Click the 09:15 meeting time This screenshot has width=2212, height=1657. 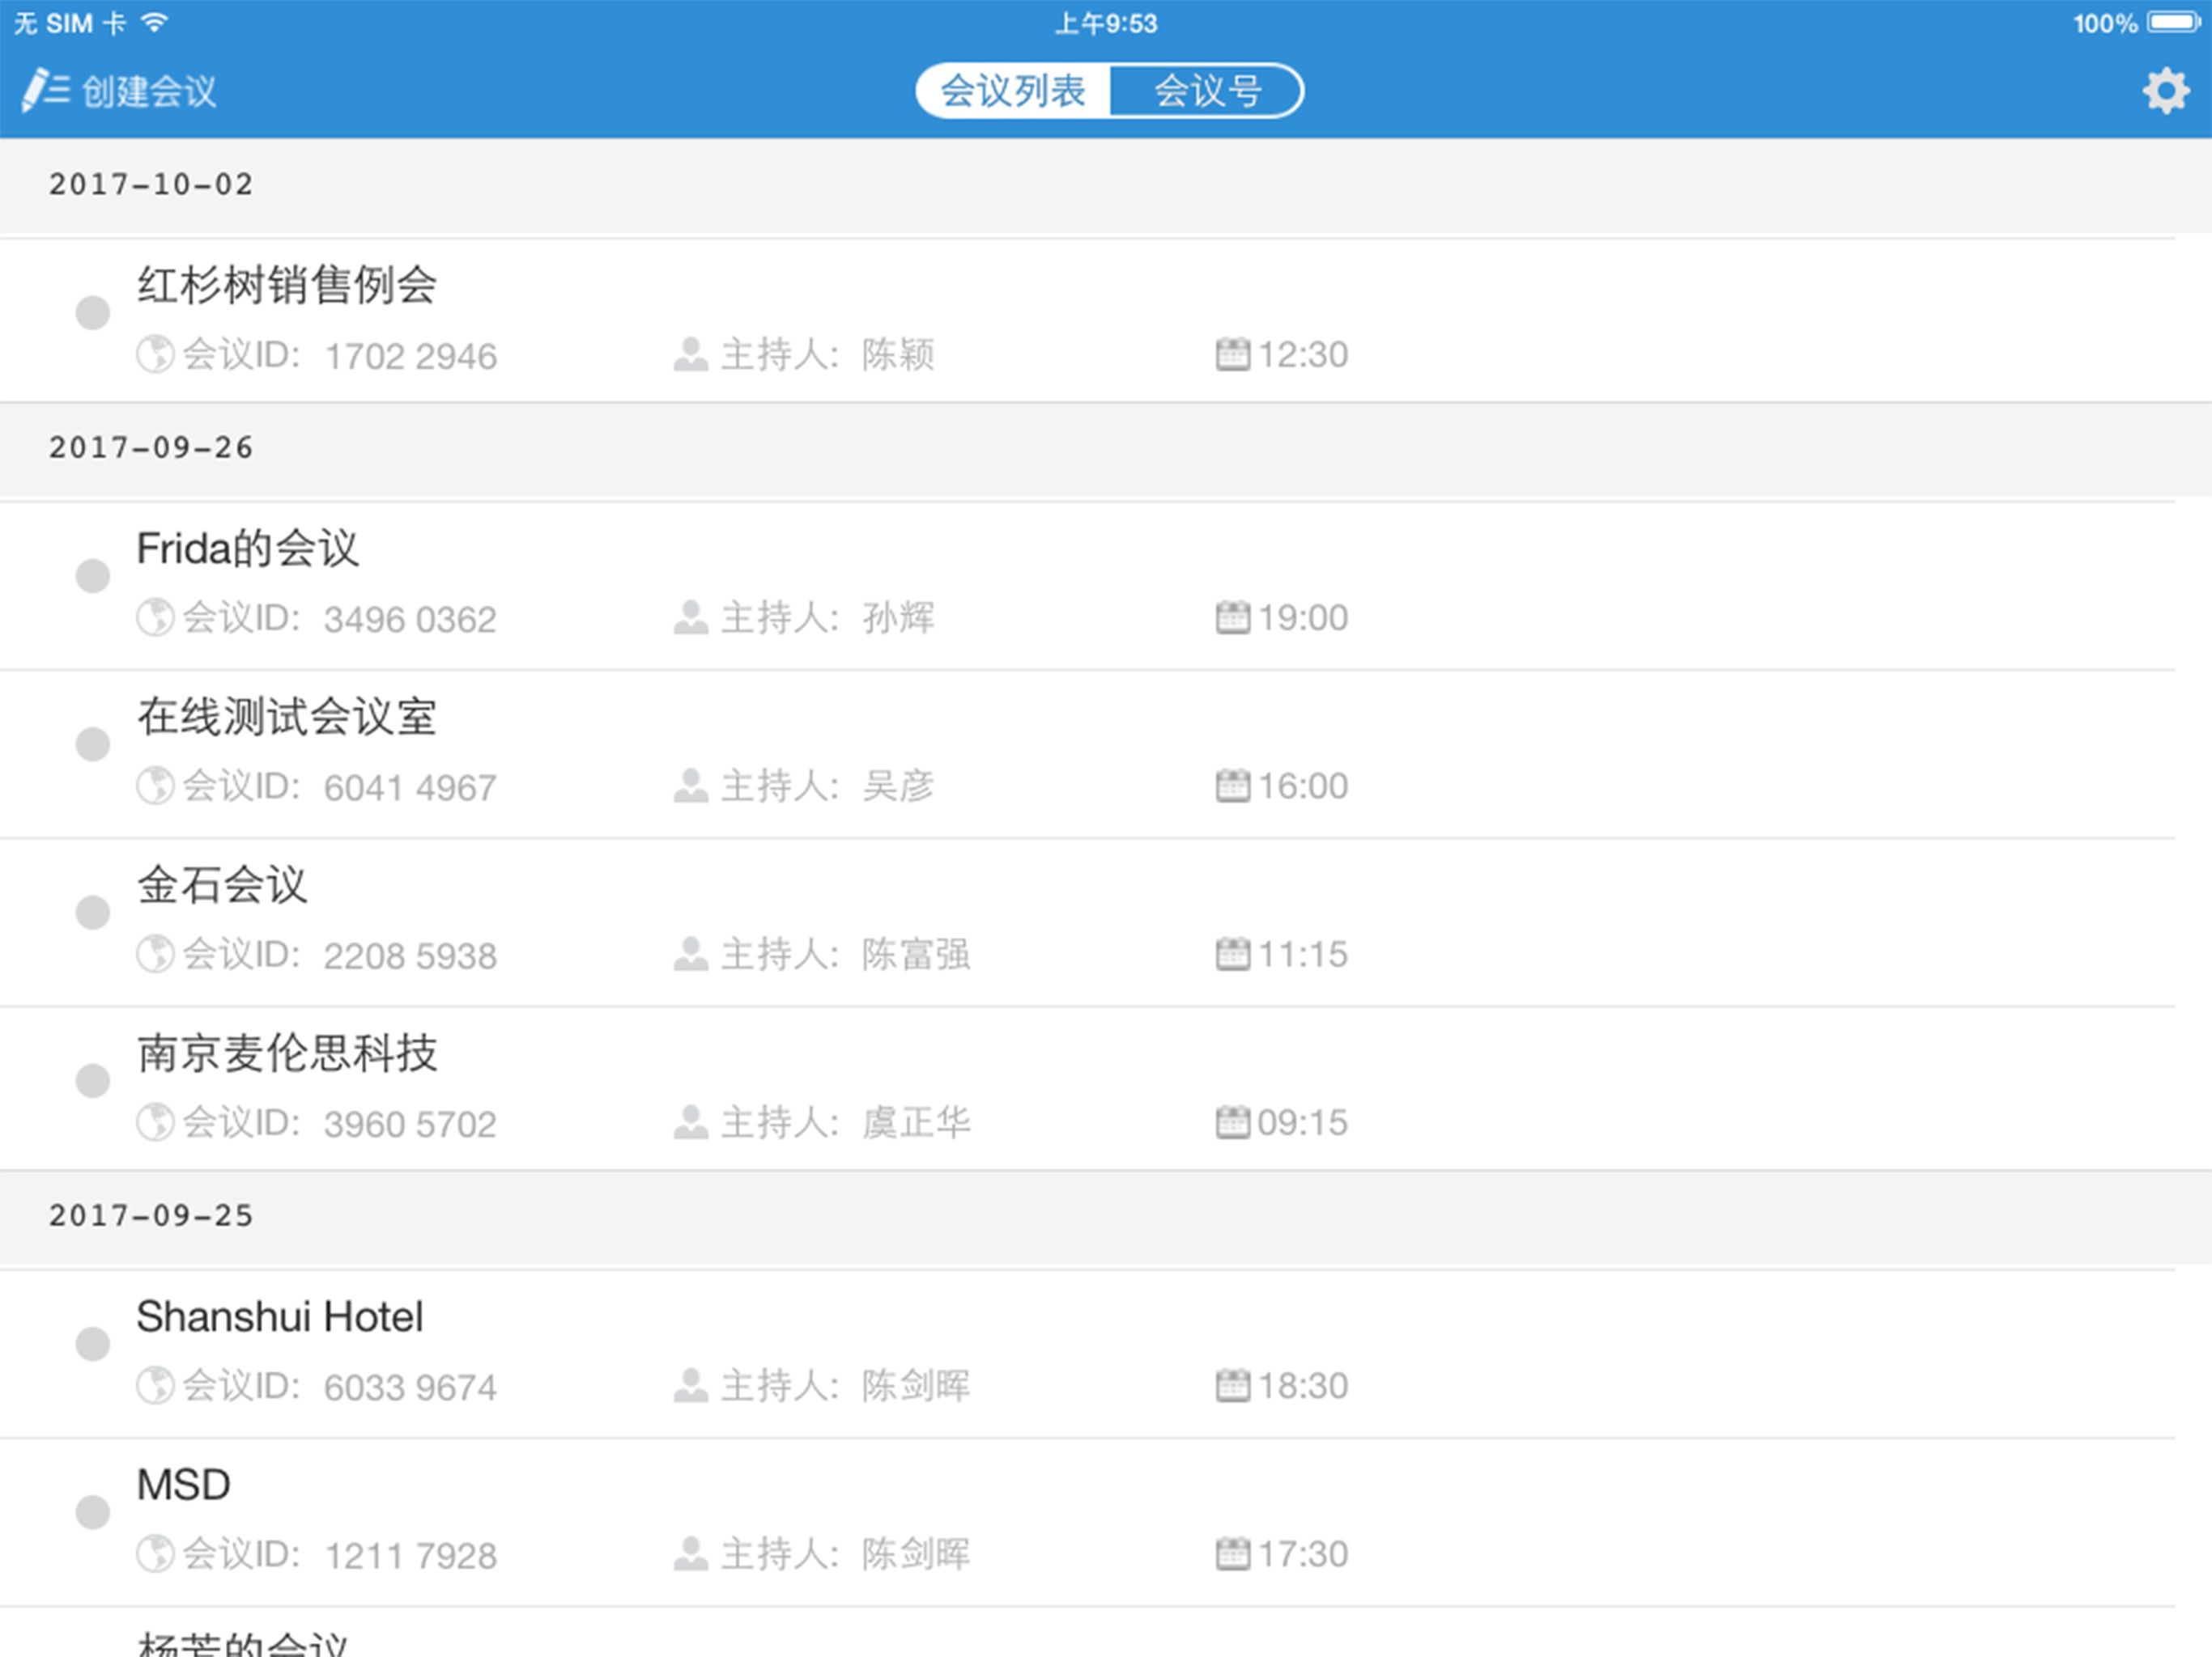tap(1303, 1123)
